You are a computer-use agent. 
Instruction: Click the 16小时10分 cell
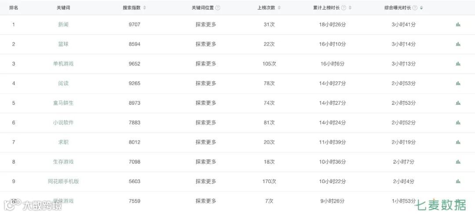332,44
